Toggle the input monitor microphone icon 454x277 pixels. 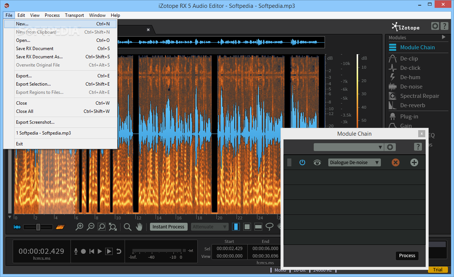(76, 252)
